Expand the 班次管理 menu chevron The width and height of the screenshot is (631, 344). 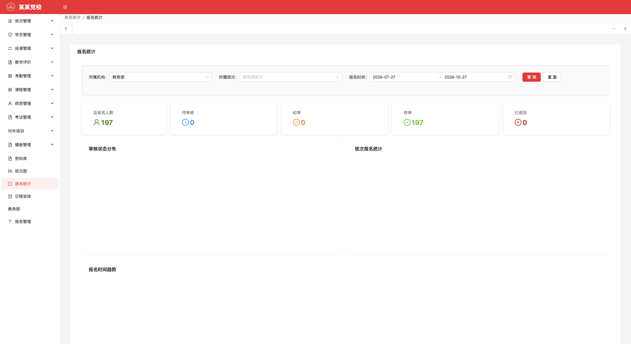coord(52,21)
